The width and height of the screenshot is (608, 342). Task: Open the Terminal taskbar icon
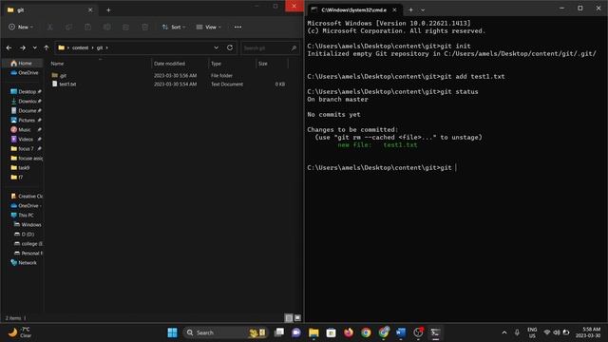(435, 332)
